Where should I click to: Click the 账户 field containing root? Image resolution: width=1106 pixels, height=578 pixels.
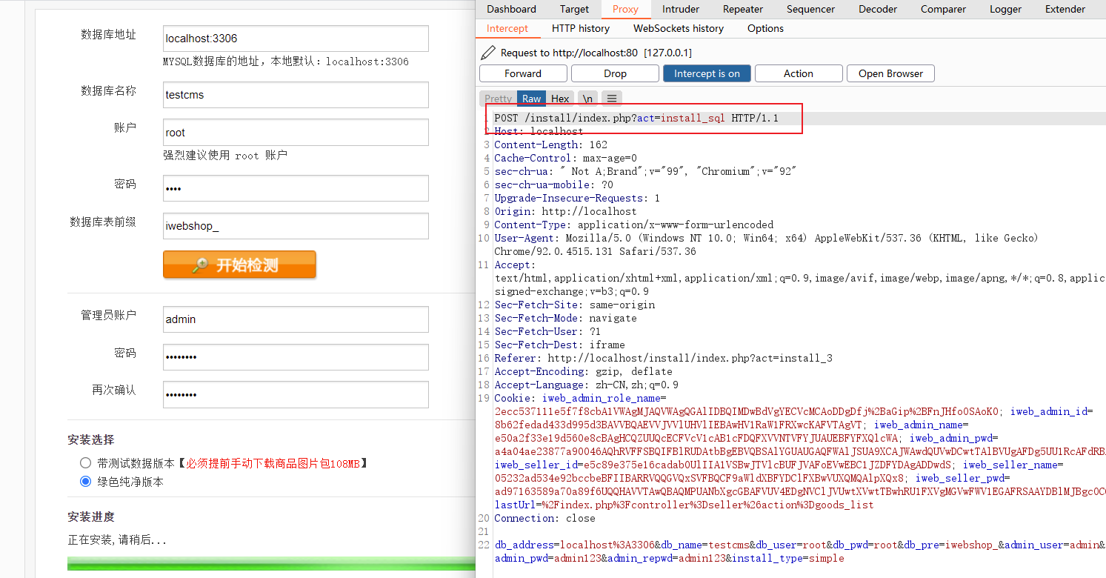coord(296,133)
